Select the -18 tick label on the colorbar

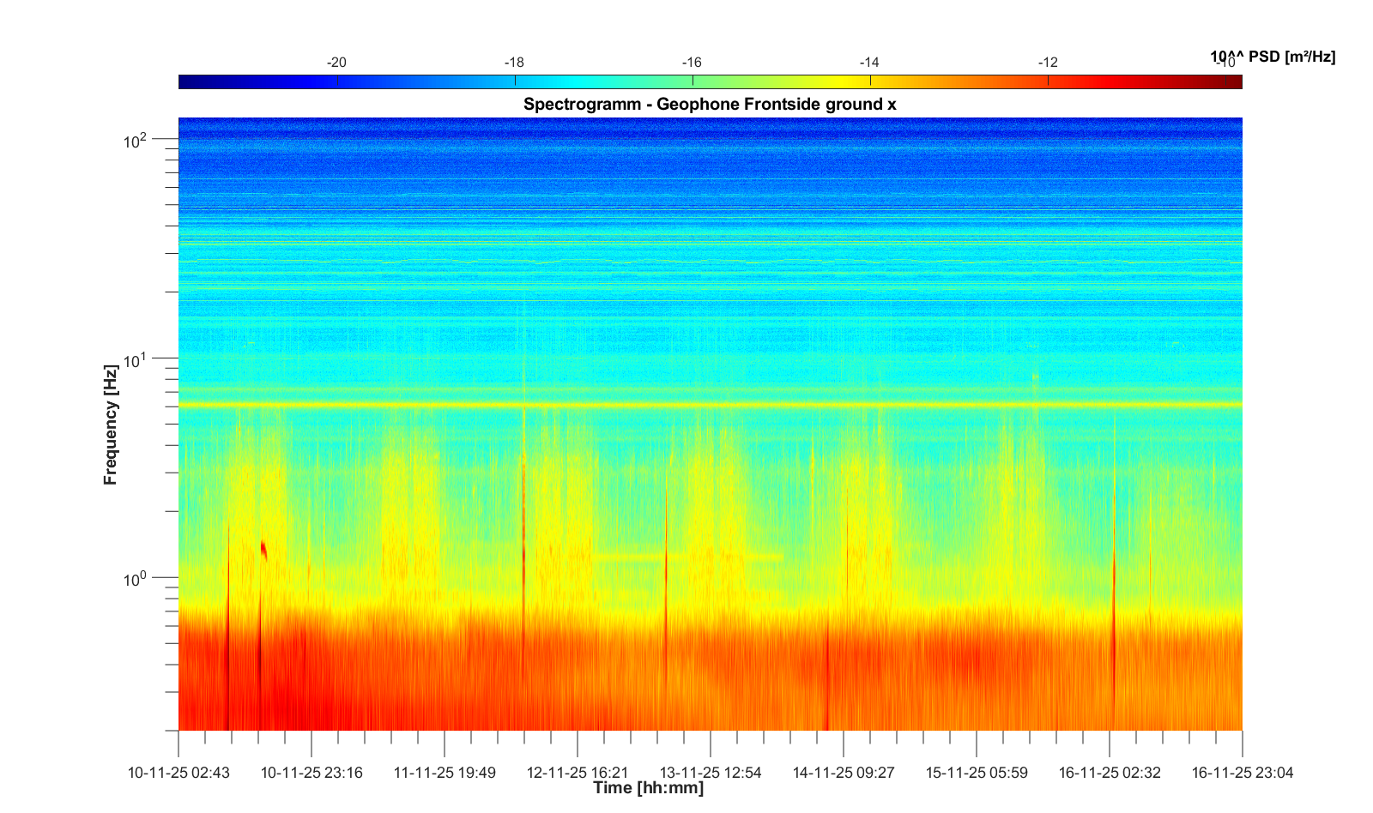point(514,63)
